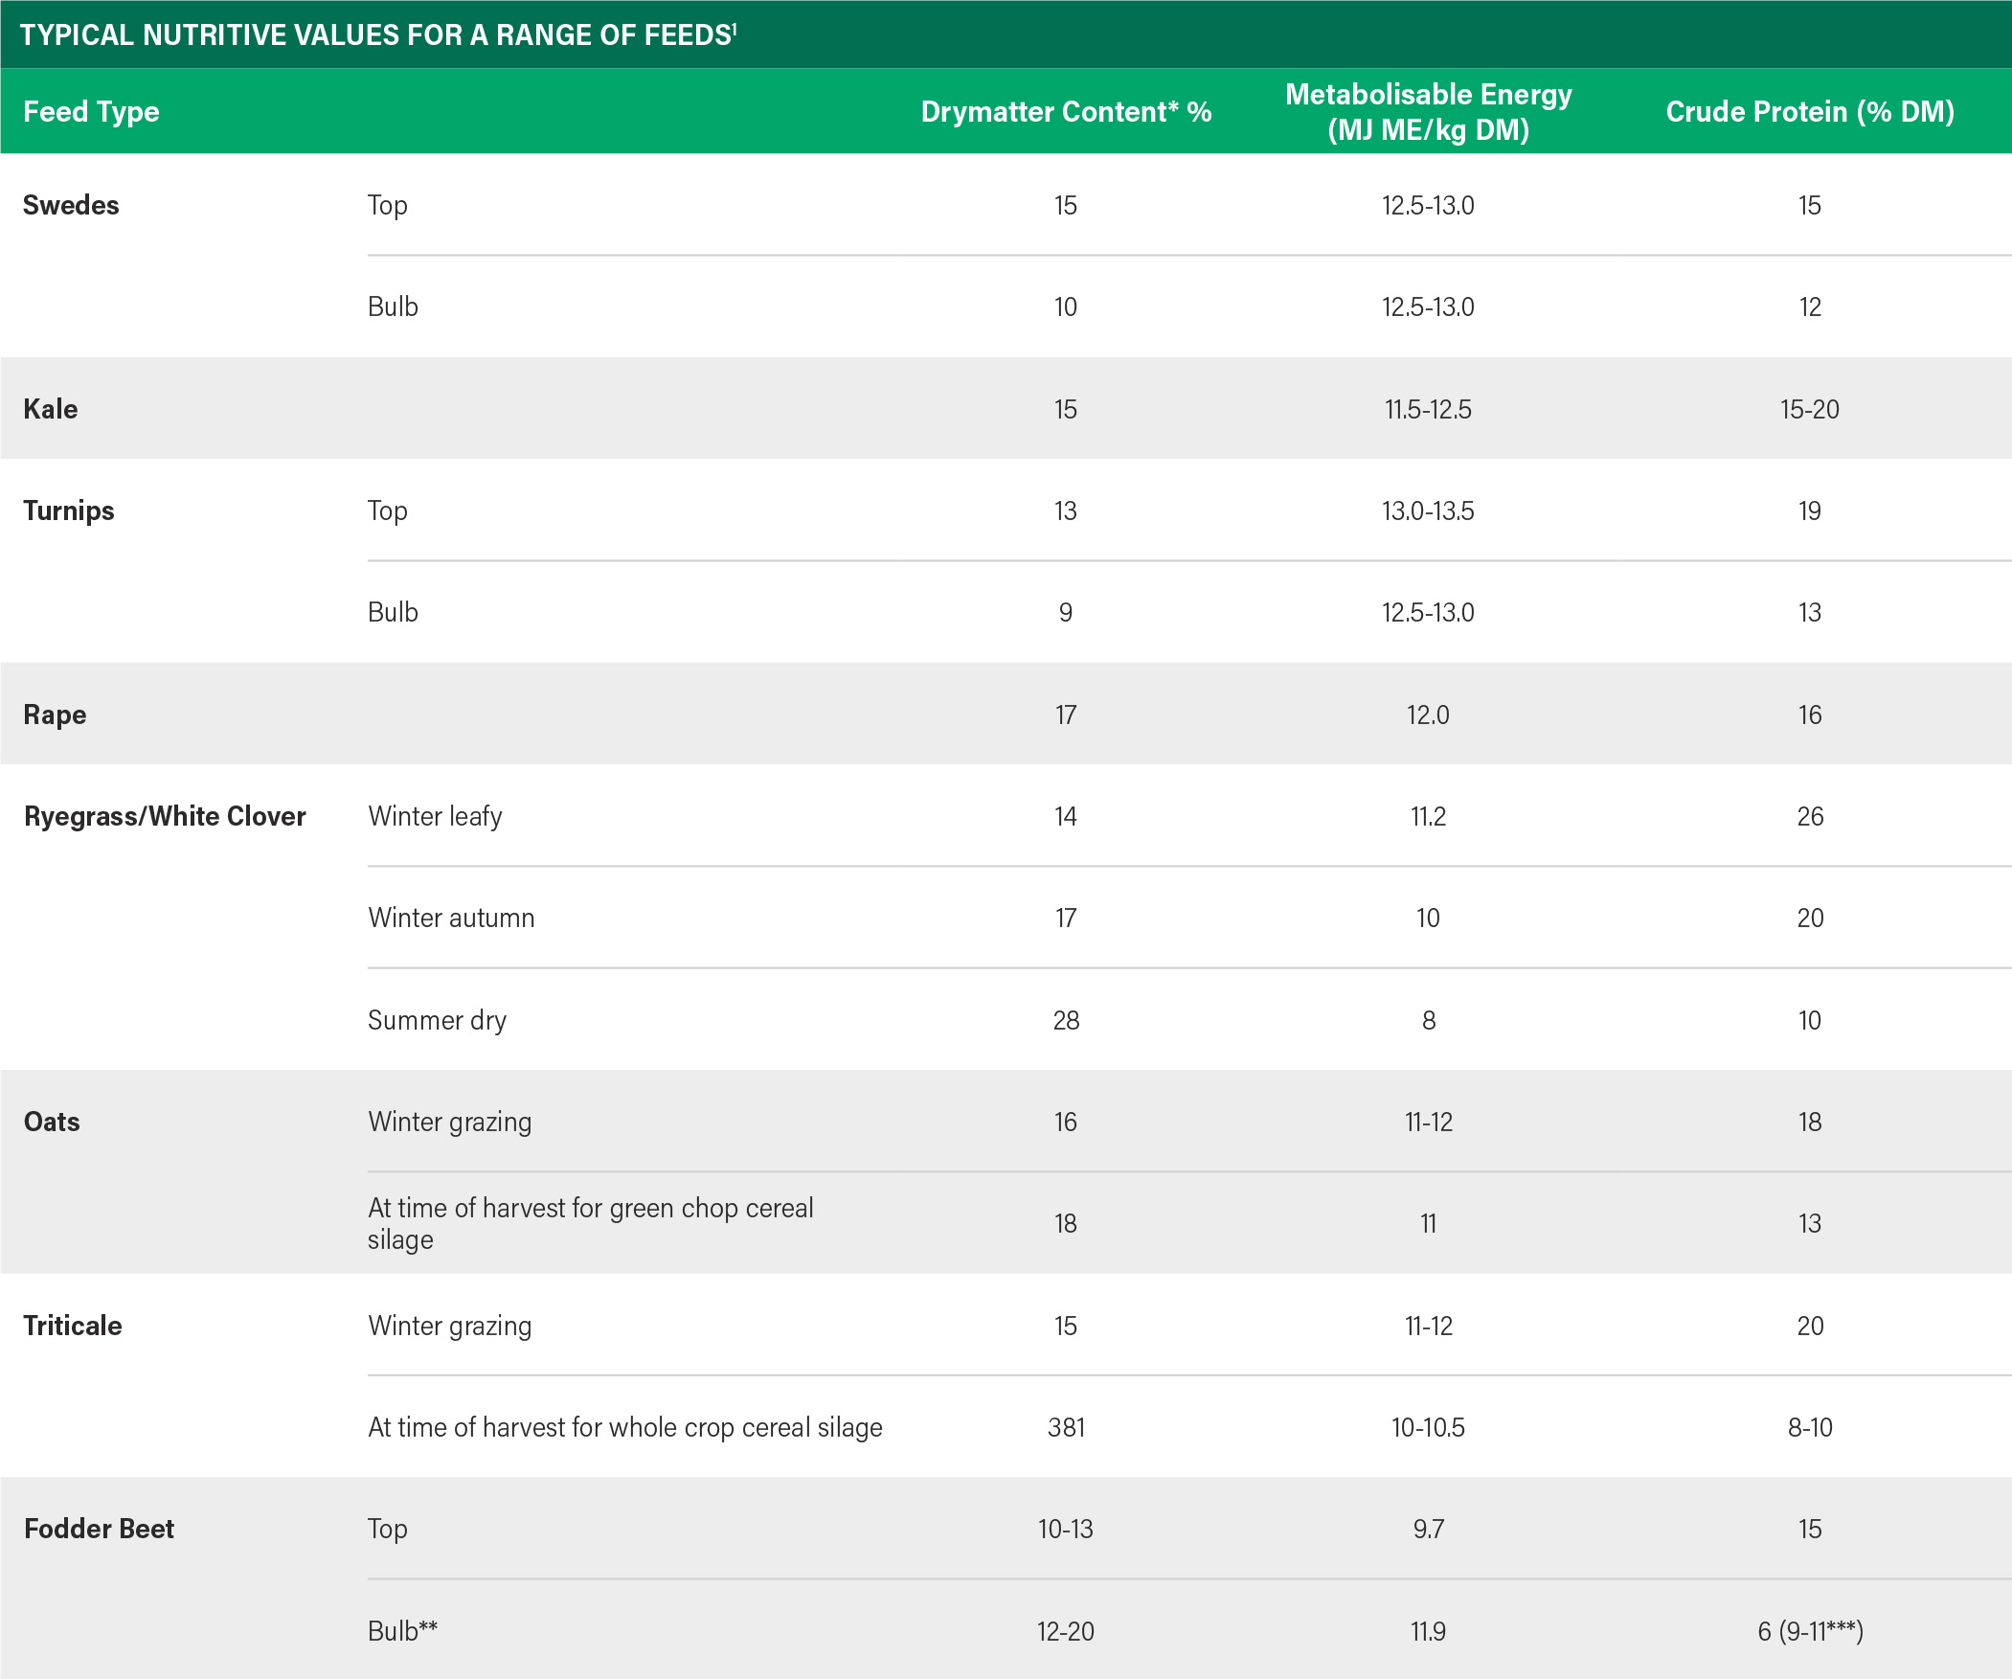Click Oats Winter grazing crude protein '18'
2012x1679 pixels.
tap(1809, 1123)
